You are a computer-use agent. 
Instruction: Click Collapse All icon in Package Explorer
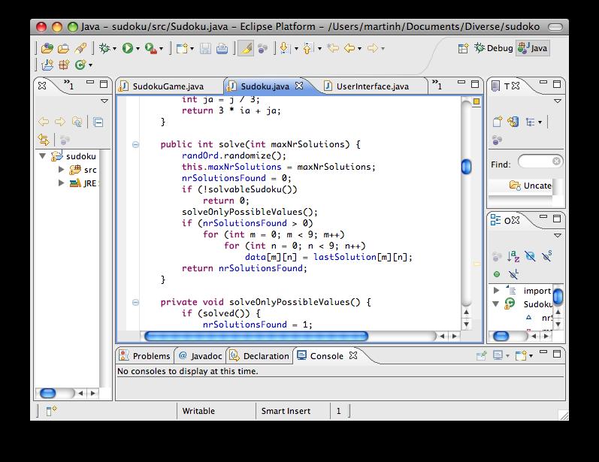coord(98,122)
